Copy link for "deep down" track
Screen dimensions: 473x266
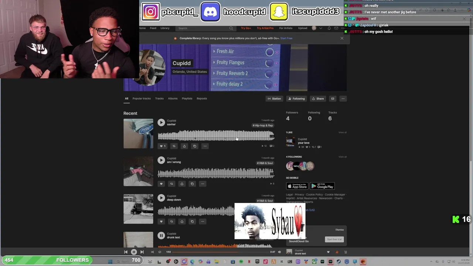click(x=192, y=221)
